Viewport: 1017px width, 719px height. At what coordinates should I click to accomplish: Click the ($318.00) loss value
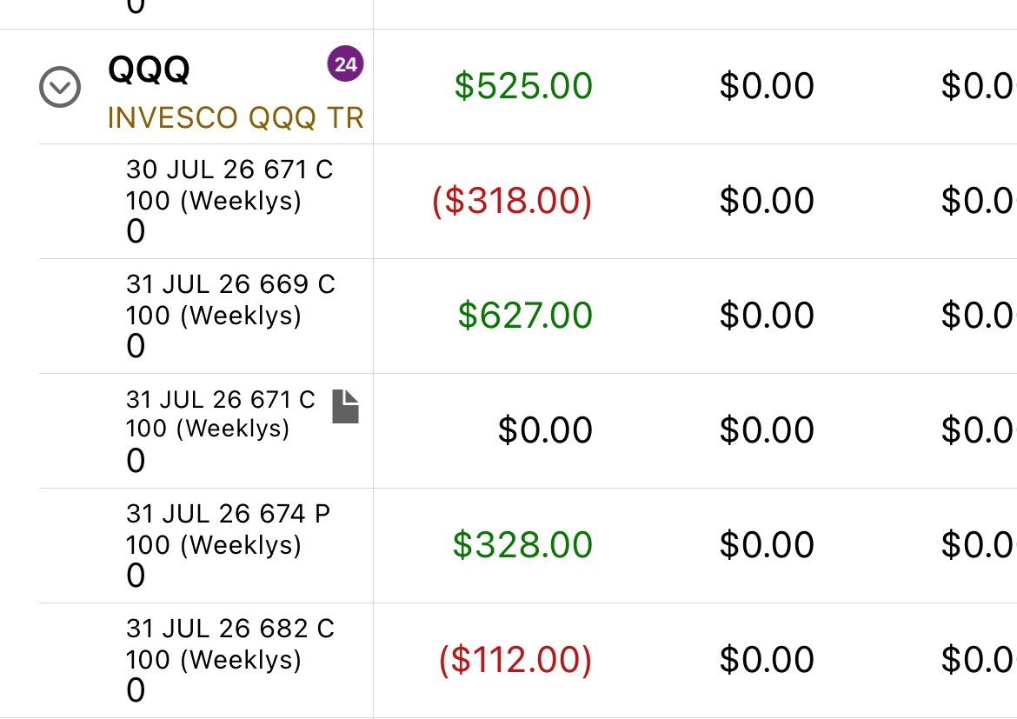tap(512, 201)
